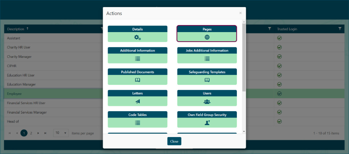Select the Education HR User row
The image size is (349, 154).
pyautogui.click(x=174, y=75)
